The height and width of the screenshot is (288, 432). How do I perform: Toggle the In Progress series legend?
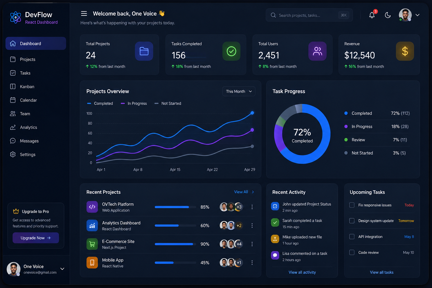(134, 103)
